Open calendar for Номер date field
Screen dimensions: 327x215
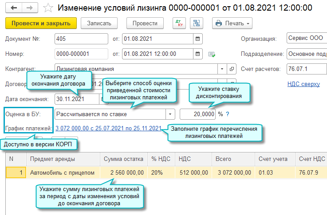point(198,54)
